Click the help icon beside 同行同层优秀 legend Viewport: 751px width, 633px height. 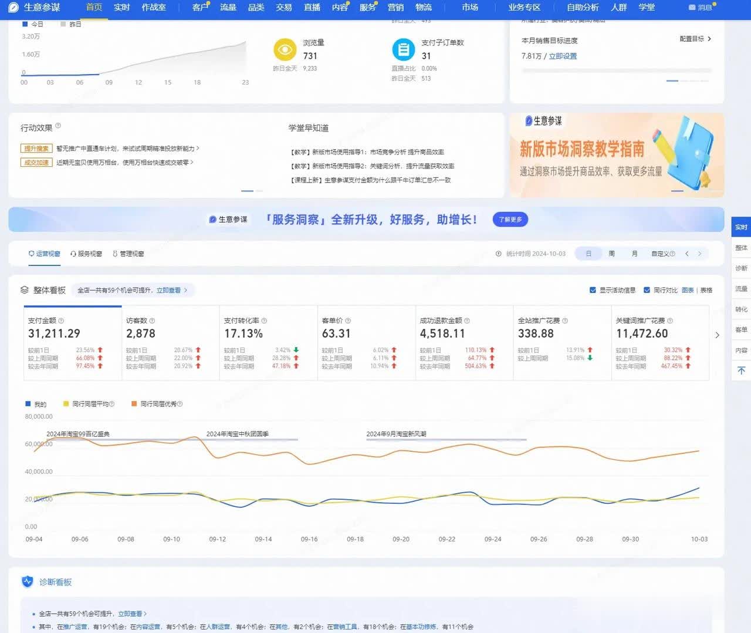click(x=180, y=404)
